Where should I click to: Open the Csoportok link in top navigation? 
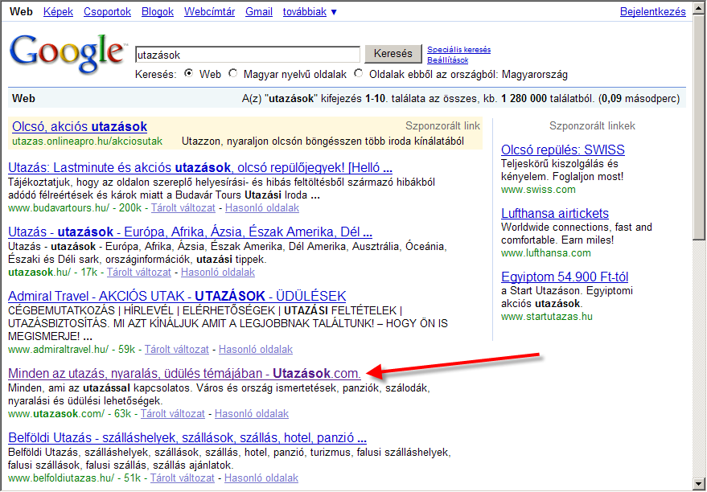(107, 12)
